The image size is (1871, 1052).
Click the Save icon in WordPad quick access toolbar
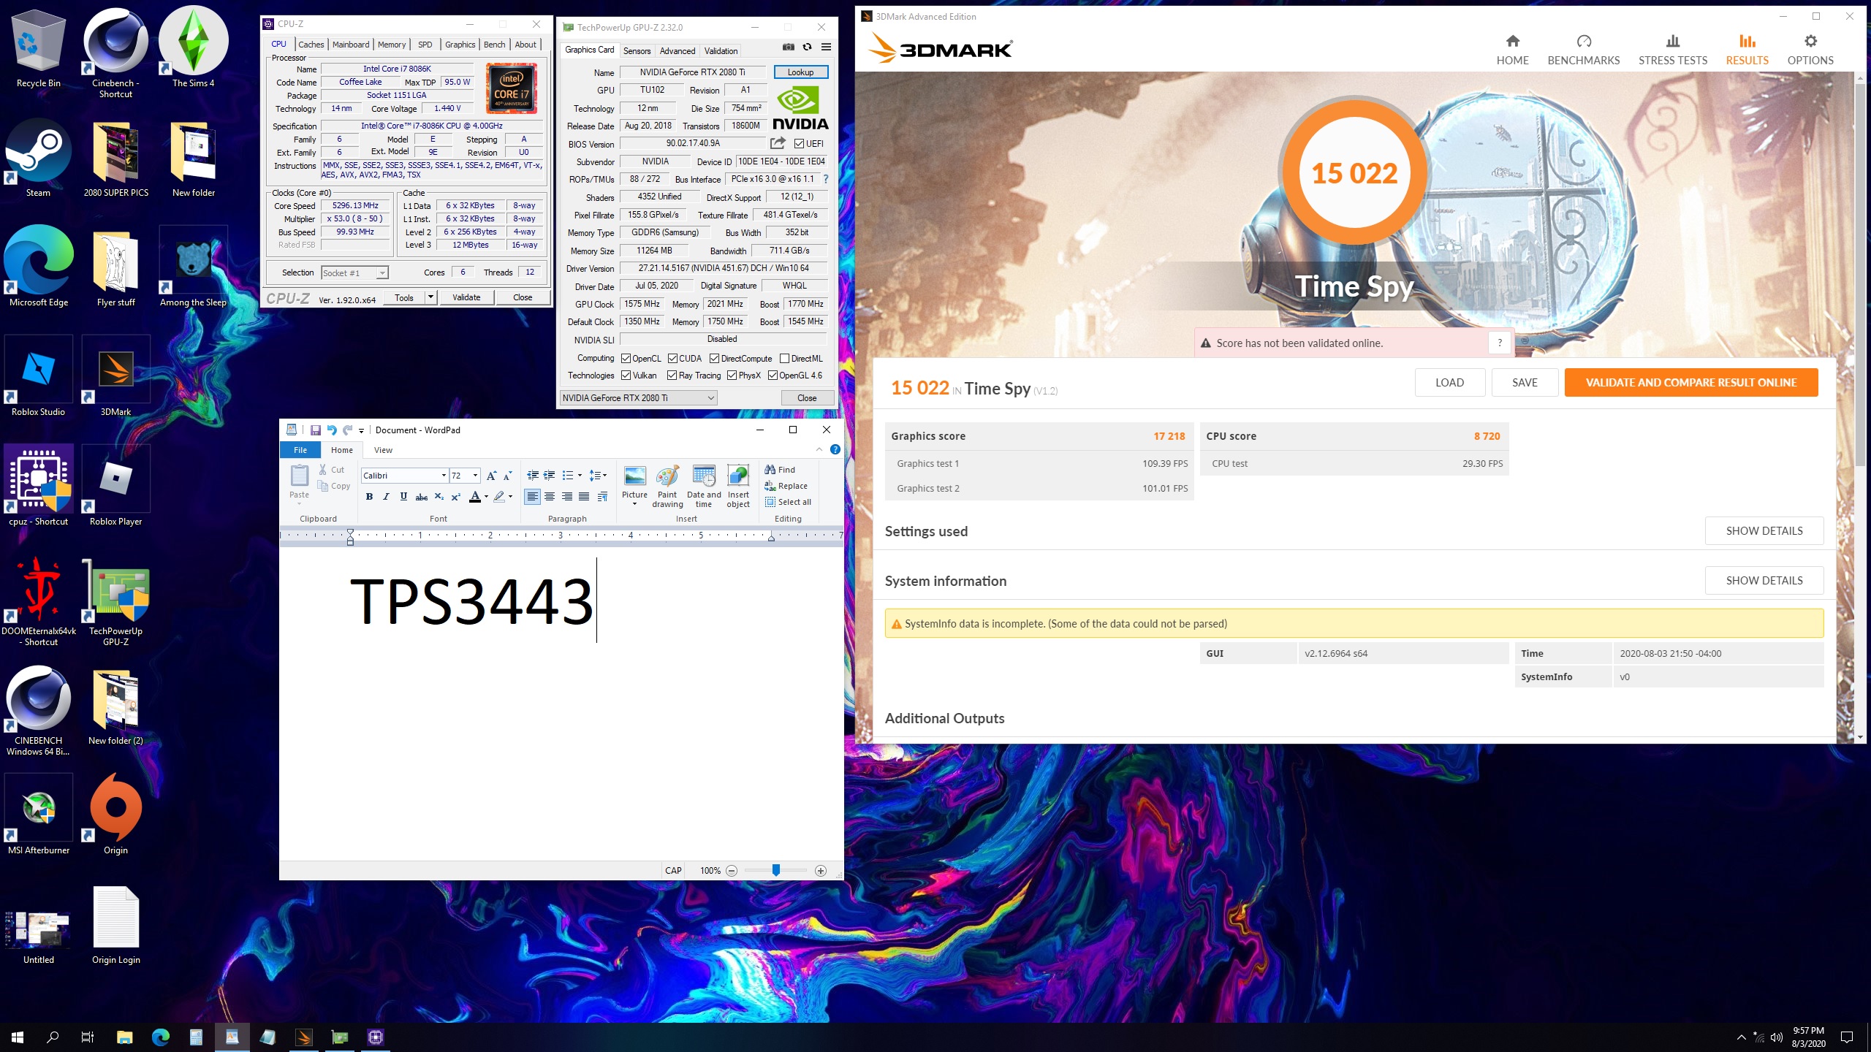point(316,430)
